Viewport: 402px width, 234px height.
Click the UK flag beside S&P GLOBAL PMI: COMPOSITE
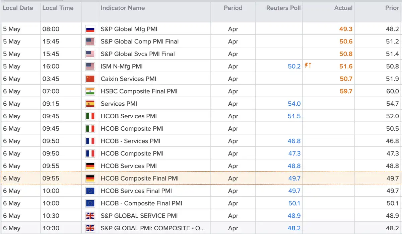click(90, 228)
